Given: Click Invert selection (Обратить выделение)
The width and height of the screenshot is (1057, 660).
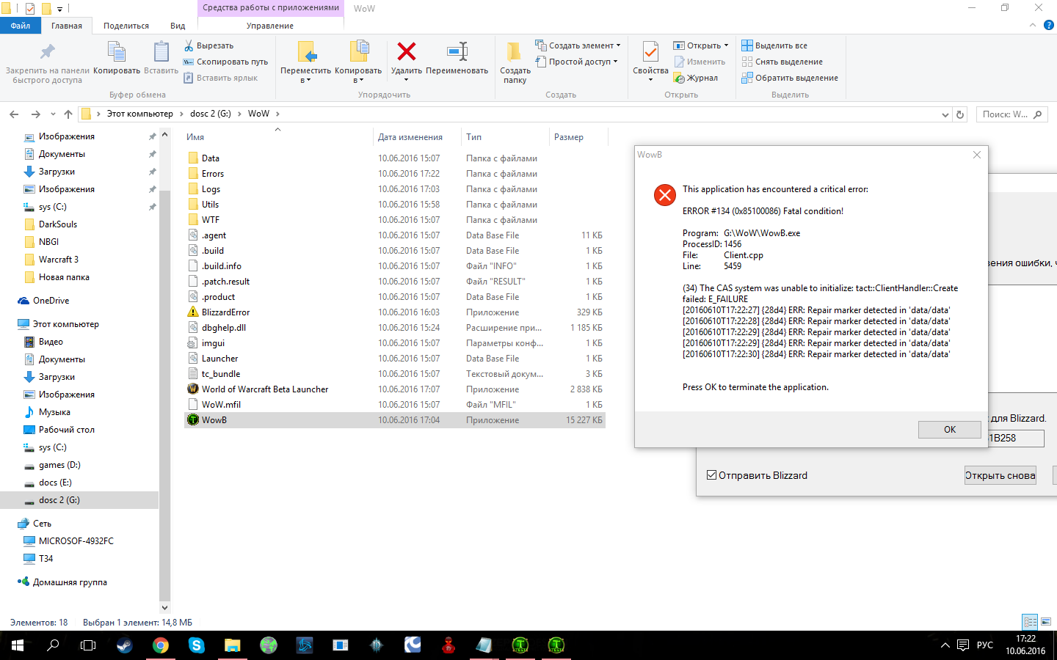Looking at the screenshot, I should [790, 78].
